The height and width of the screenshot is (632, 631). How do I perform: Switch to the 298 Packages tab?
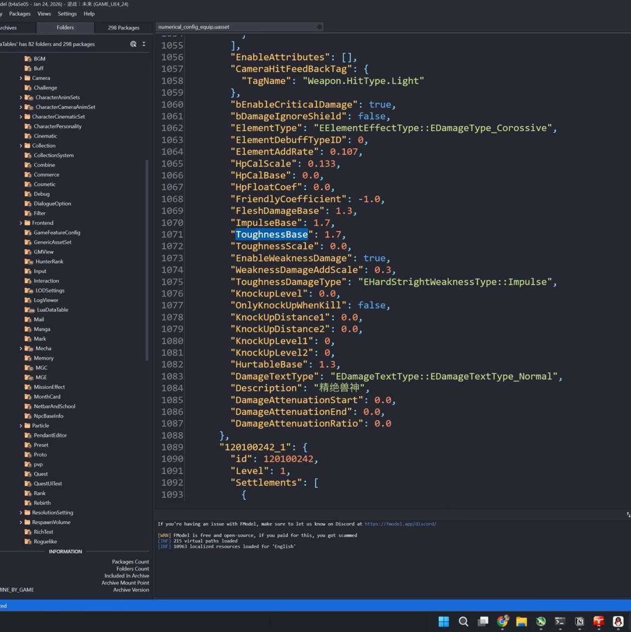123,28
